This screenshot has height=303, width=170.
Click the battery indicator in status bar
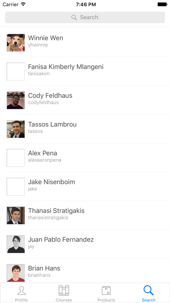coord(162,4)
